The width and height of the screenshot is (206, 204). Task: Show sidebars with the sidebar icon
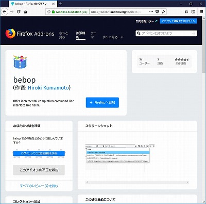click(x=194, y=12)
